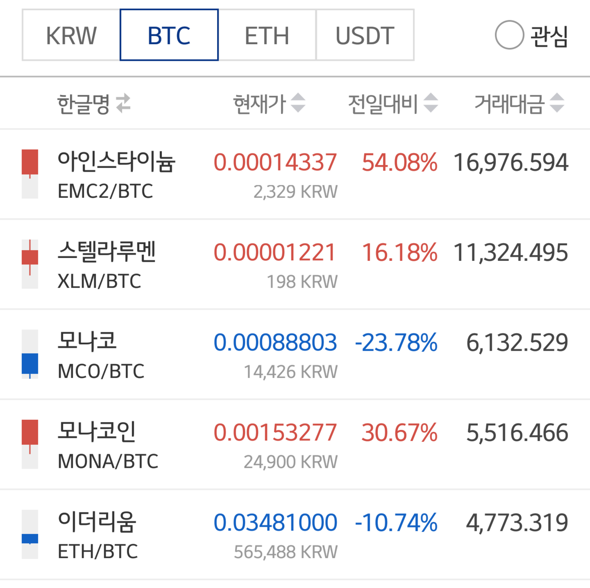Click the XLM/BTC candlestick chart icon
This screenshot has height=588, width=590.
click(29, 263)
